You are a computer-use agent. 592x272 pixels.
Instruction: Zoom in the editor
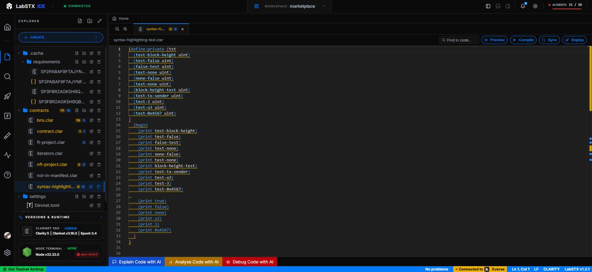[x=125, y=30]
